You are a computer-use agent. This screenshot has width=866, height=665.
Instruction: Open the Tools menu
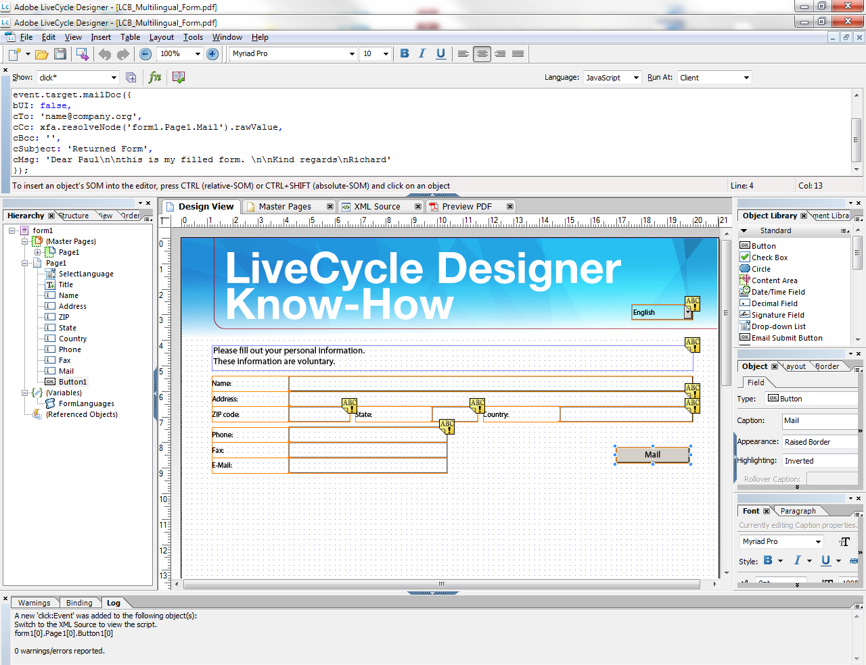(x=193, y=37)
